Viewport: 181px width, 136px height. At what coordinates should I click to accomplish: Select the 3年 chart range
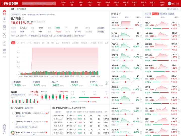coord(48,43)
